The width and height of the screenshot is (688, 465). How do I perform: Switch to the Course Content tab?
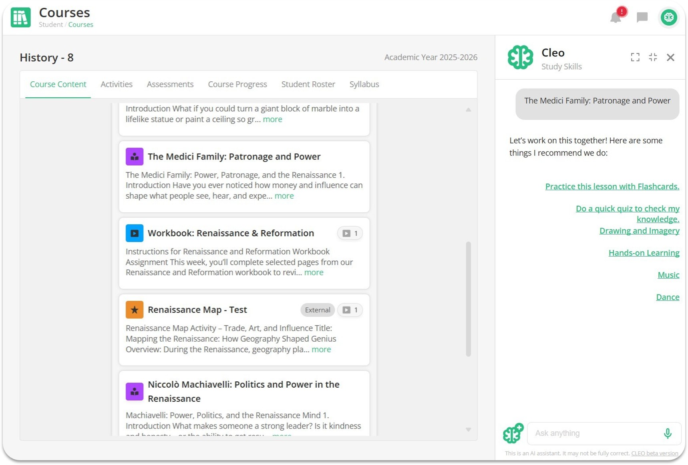(x=58, y=85)
